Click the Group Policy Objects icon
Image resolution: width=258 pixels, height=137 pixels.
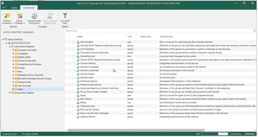click(12, 93)
